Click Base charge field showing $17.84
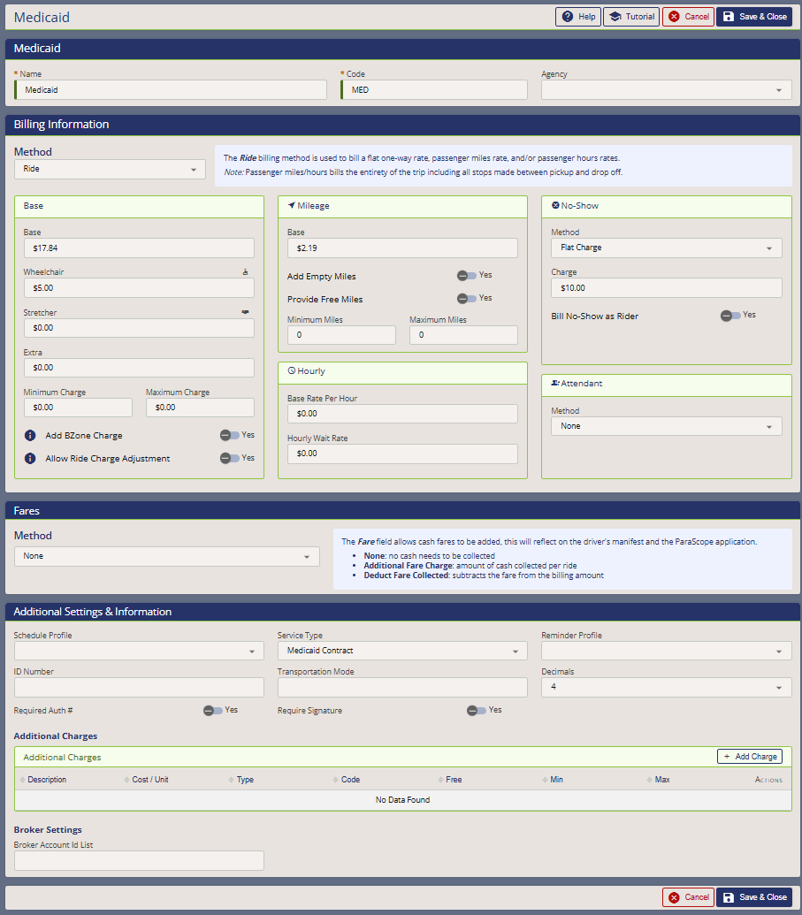Screen dimensions: 802x915 click(x=139, y=248)
